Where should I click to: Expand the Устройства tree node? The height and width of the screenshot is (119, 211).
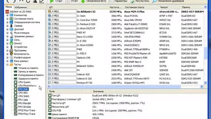[x=7, y=47]
